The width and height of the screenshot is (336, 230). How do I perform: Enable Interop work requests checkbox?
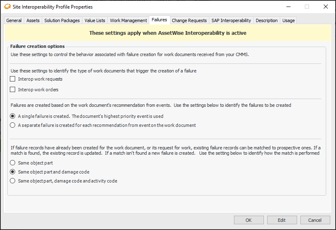13,79
